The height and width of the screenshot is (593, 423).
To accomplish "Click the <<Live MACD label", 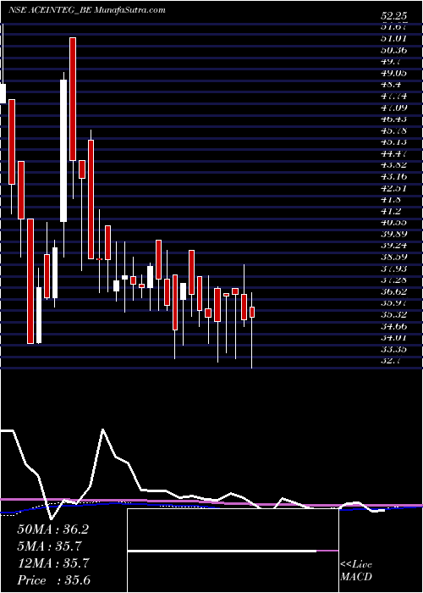I will [356, 571].
